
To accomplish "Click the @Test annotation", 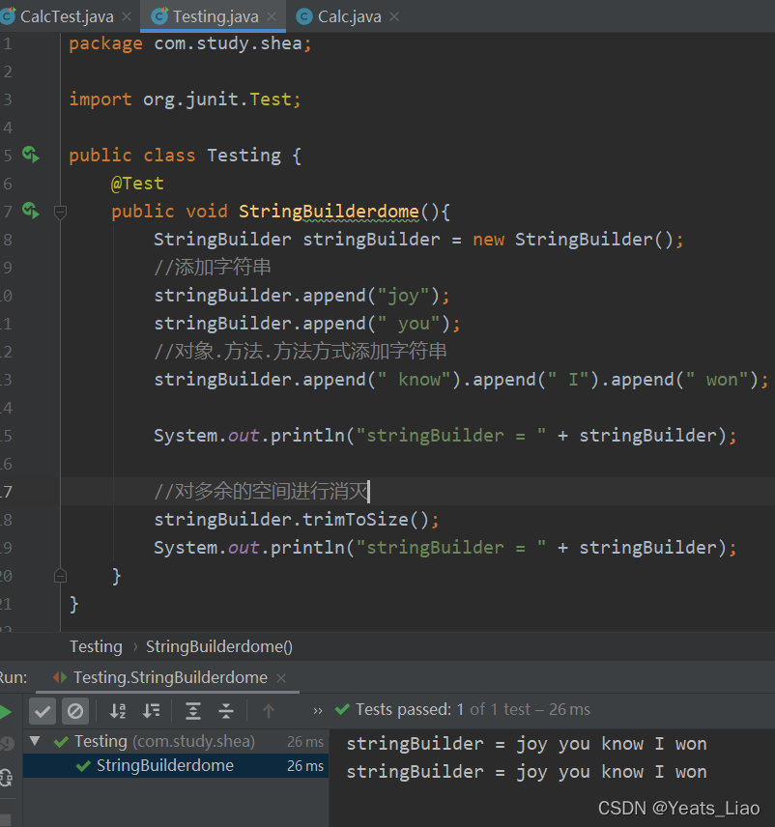I will (x=137, y=183).
